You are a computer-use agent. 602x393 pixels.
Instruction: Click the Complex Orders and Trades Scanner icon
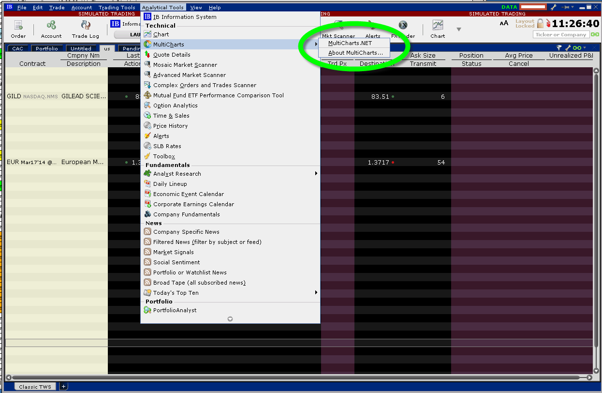[x=148, y=85]
